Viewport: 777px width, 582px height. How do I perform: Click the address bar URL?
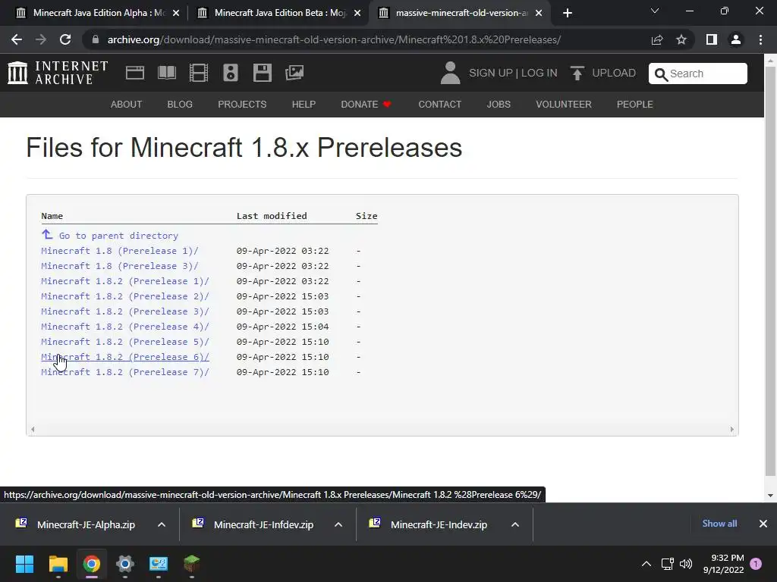pyautogui.click(x=334, y=39)
